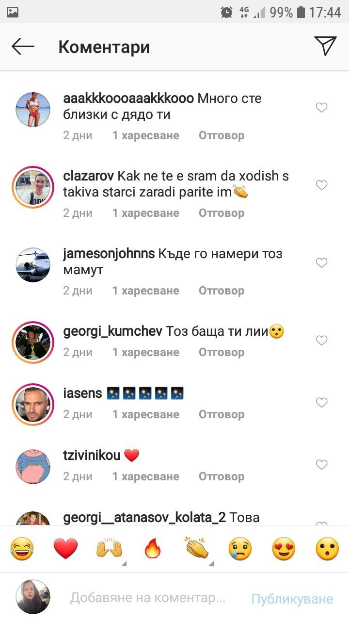Expand raised hands emoji skin tones
This screenshot has height=621, width=349.
109,550
